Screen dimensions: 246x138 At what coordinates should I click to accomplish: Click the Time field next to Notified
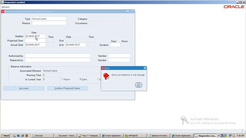pyautogui.click(x=51, y=41)
